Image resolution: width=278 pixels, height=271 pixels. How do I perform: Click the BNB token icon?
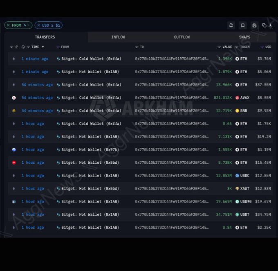point(237,111)
